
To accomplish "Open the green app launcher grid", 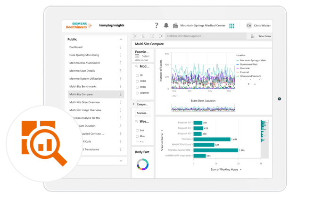I will point(231,26).
